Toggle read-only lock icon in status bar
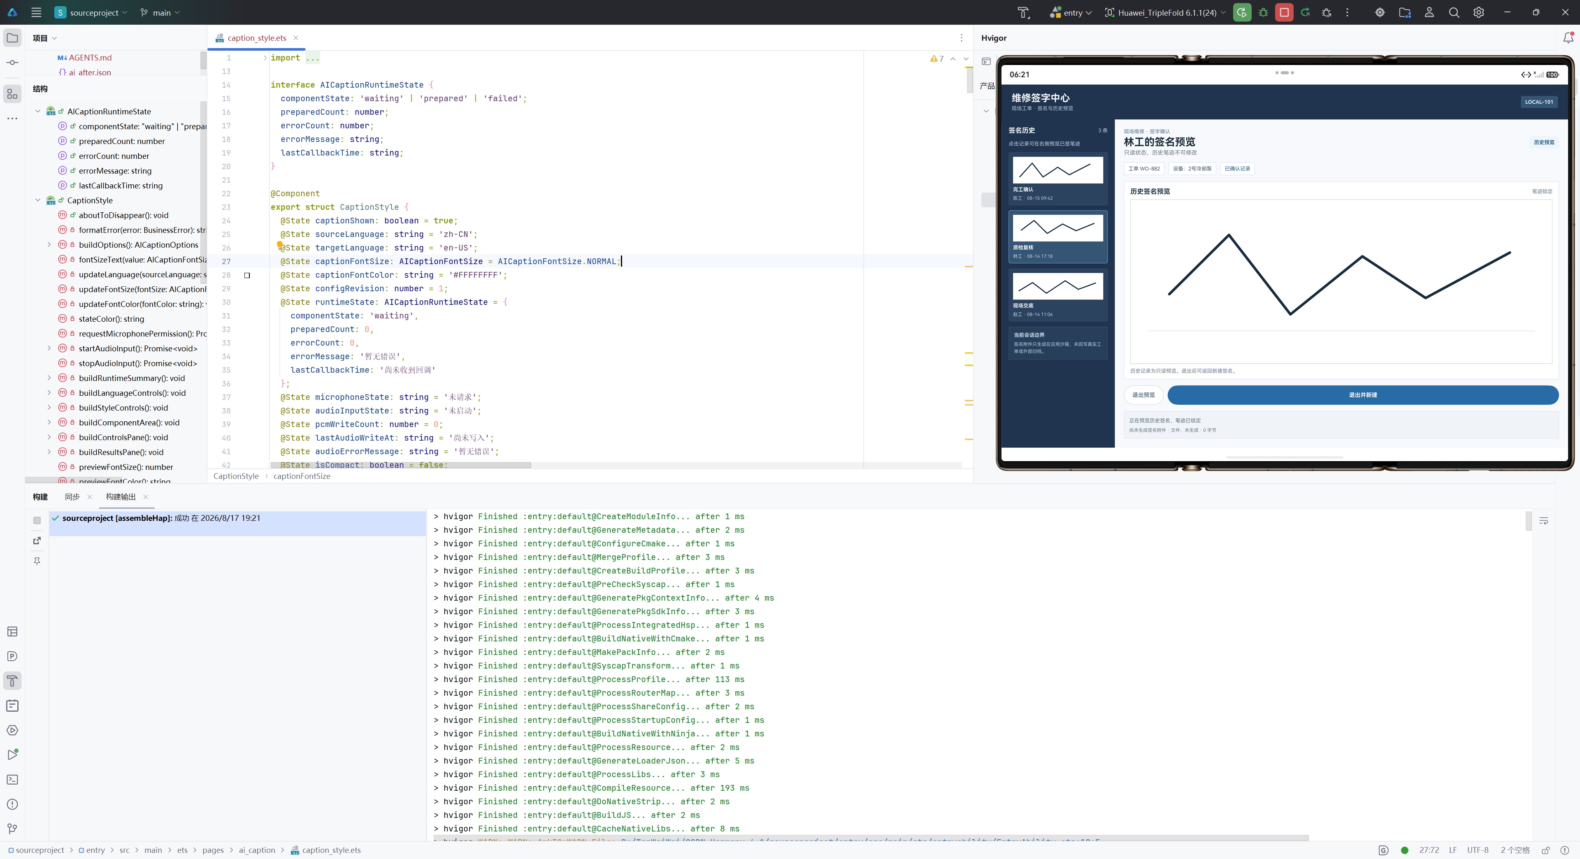Viewport: 1580px width, 859px height. 1546,850
